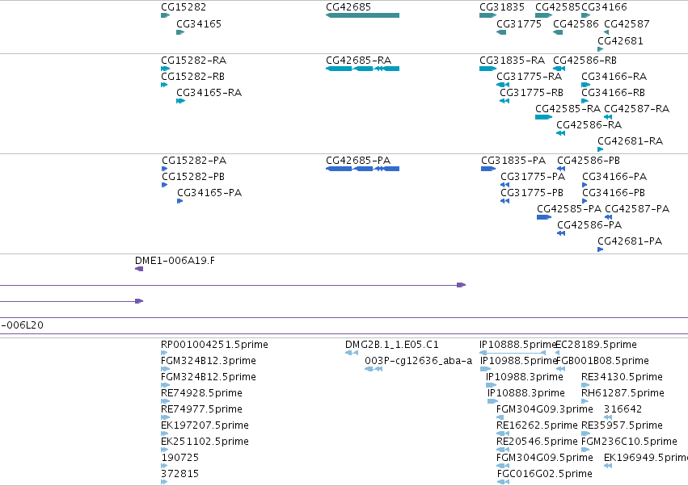688x486 pixels.
Task: Click transcript CG31775-RA
Action: (x=530, y=76)
